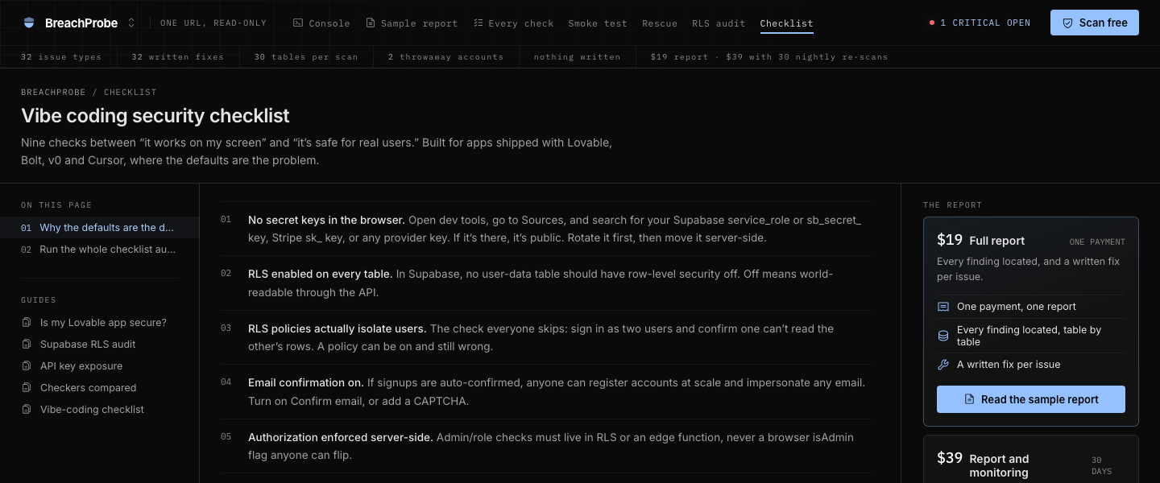Click the RLS enabled on every table item
Viewport: 1160px width, 483px height.
(546, 283)
